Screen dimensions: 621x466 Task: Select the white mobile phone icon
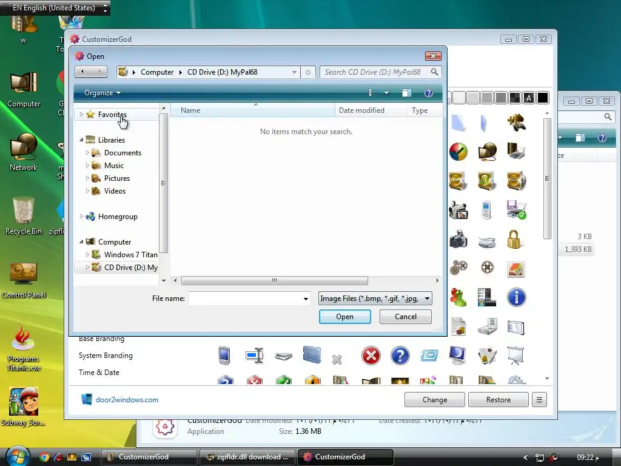487,210
